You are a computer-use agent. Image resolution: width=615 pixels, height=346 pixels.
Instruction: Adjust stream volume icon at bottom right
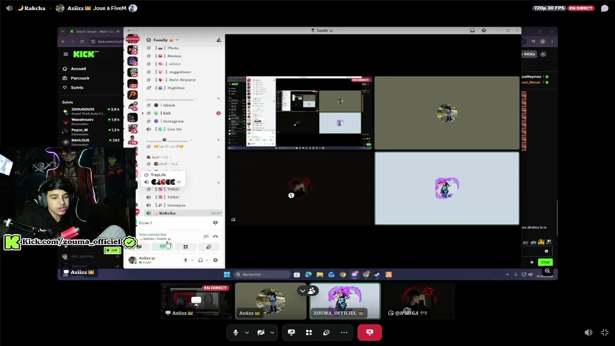coord(588,333)
